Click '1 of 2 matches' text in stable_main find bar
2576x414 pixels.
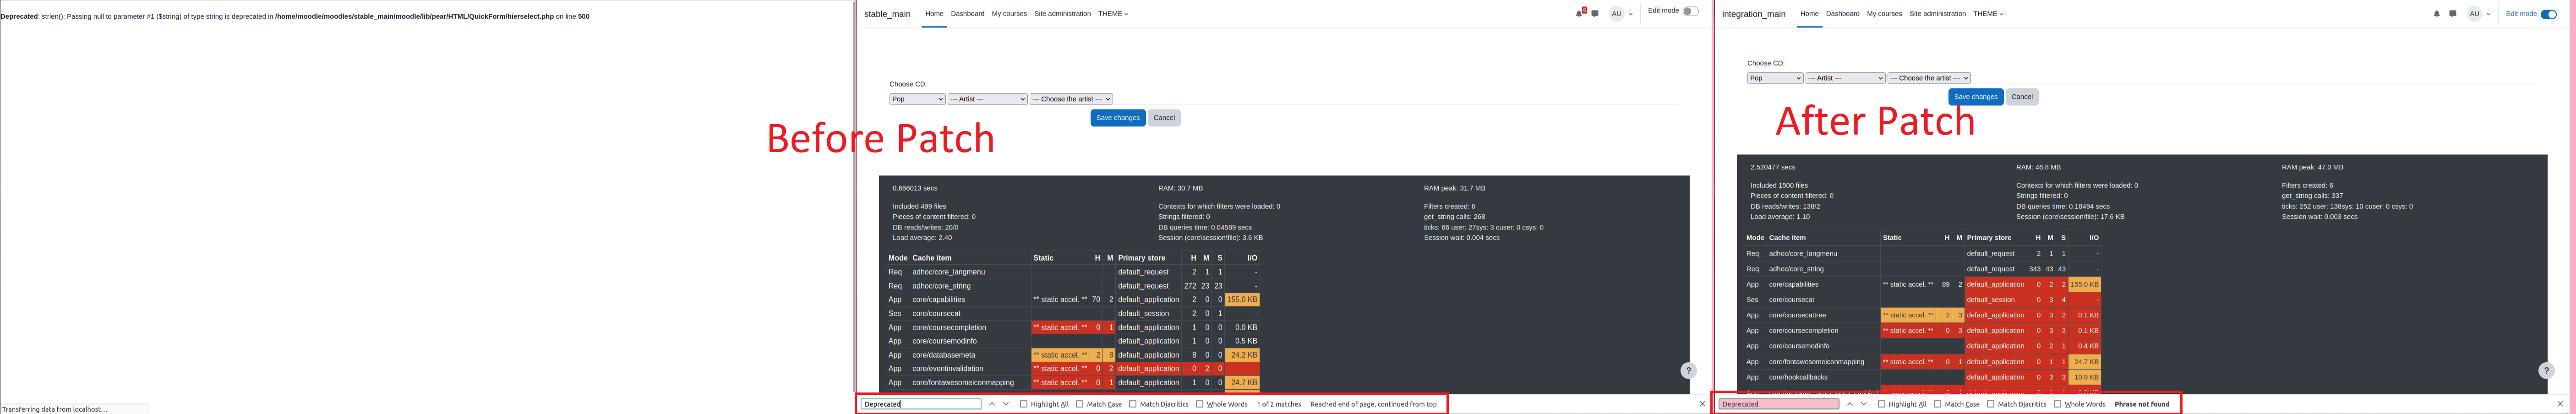(x=1279, y=404)
